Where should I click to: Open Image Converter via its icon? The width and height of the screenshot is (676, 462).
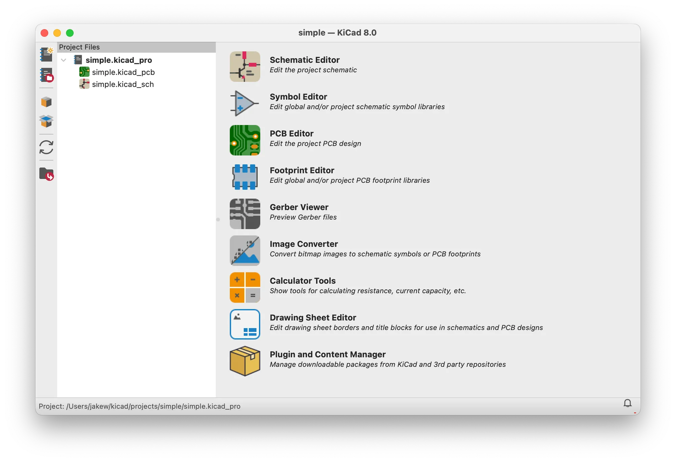click(x=245, y=251)
